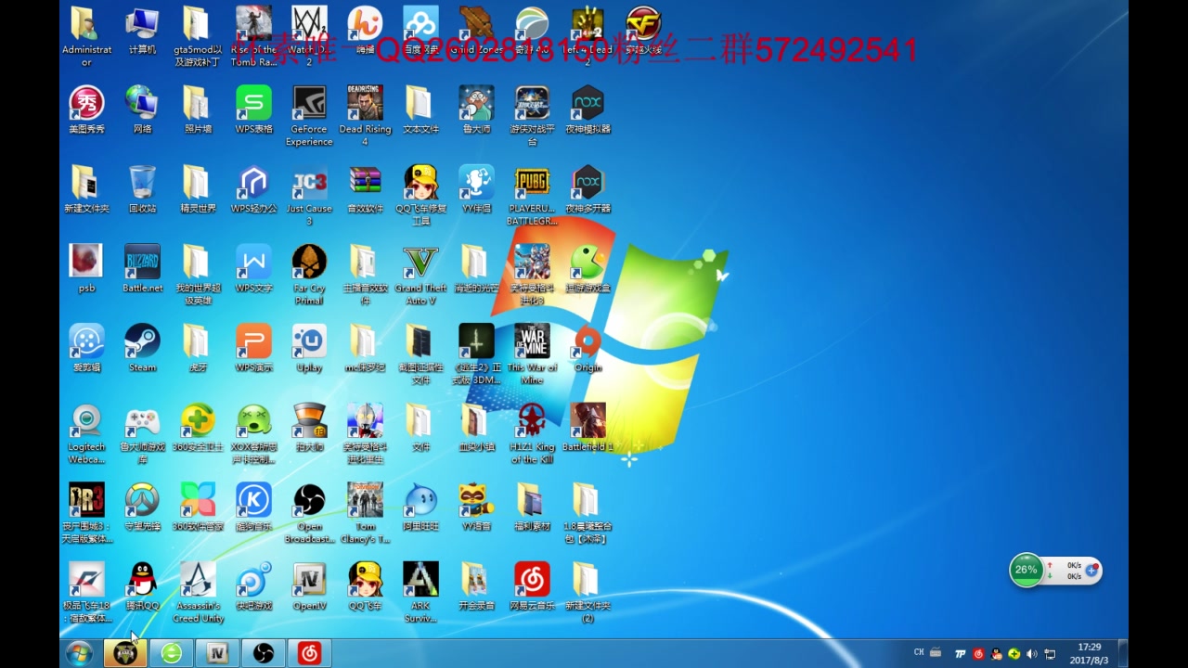1188x668 pixels.
Task: Click the 阿里旺旺 desktop shortcut
Action: (x=420, y=507)
